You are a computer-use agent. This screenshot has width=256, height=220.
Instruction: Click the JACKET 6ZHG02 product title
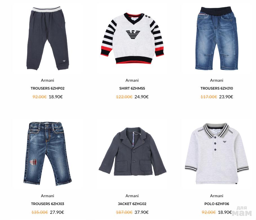[132, 204]
